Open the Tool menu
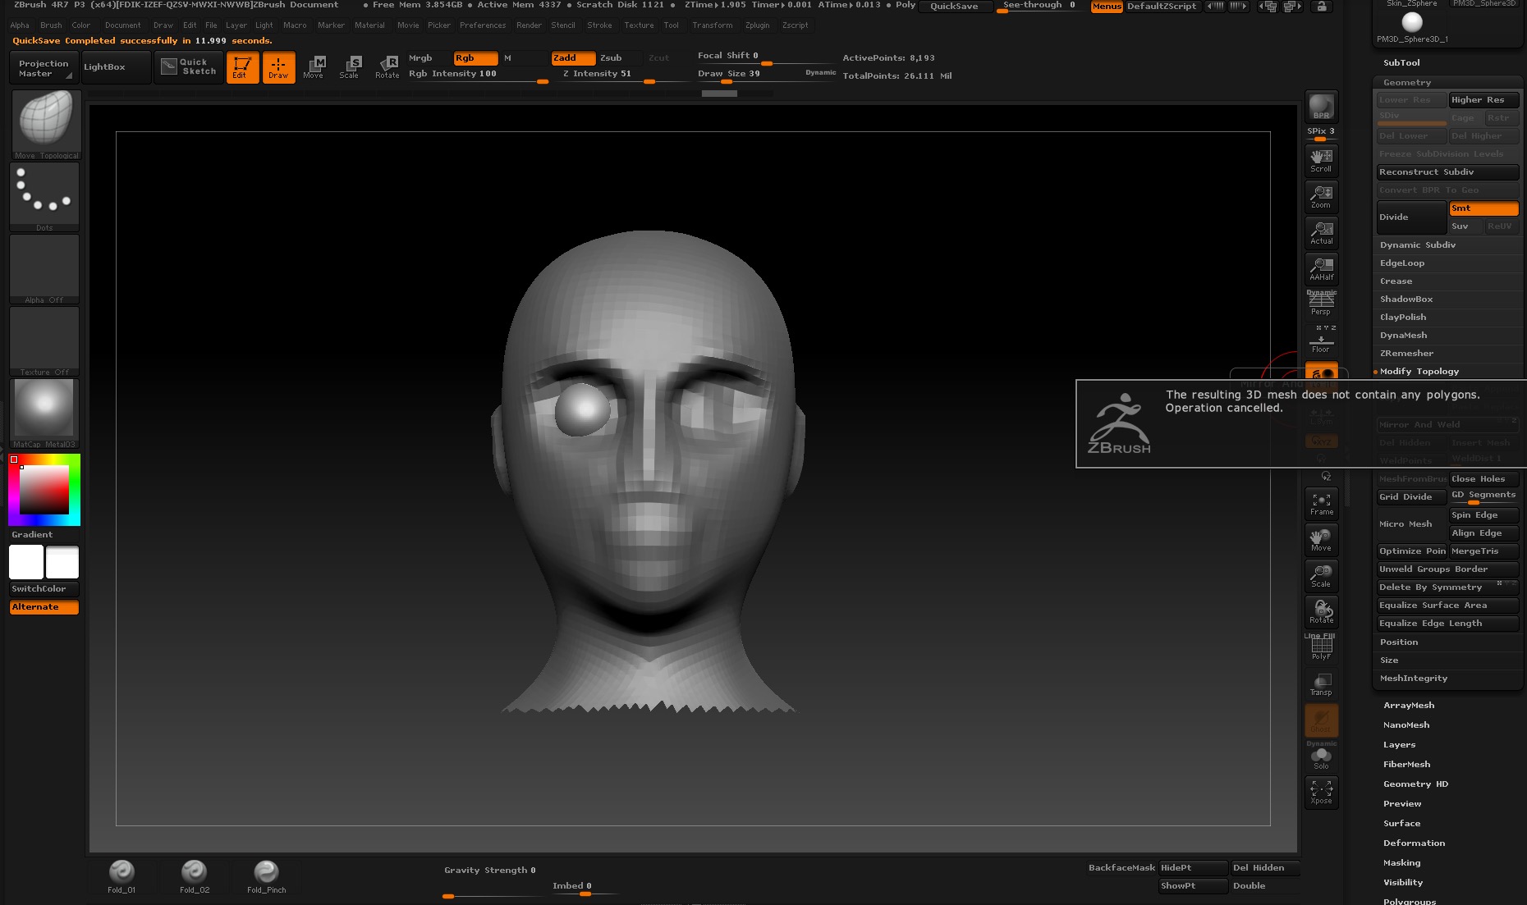 [672, 25]
